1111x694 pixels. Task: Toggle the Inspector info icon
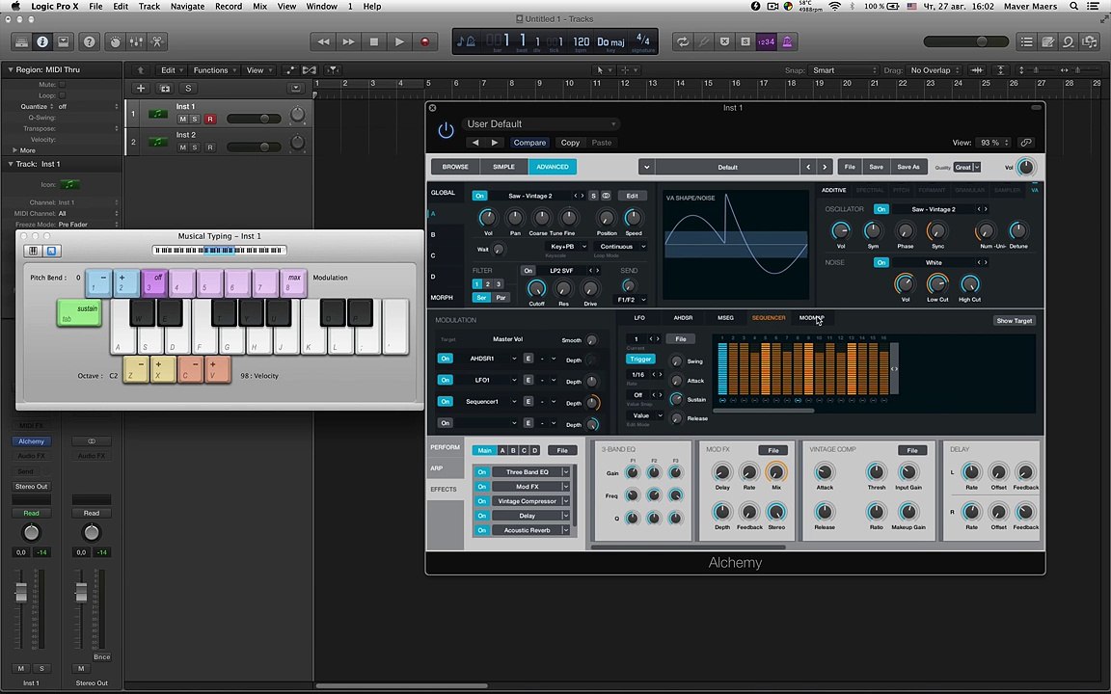tap(42, 41)
